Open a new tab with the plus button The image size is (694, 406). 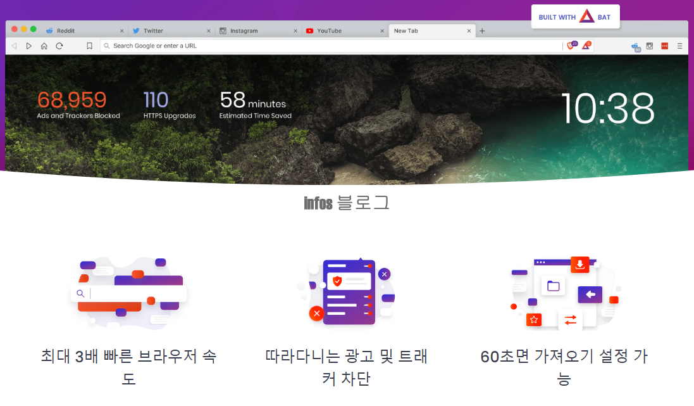pyautogui.click(x=481, y=30)
